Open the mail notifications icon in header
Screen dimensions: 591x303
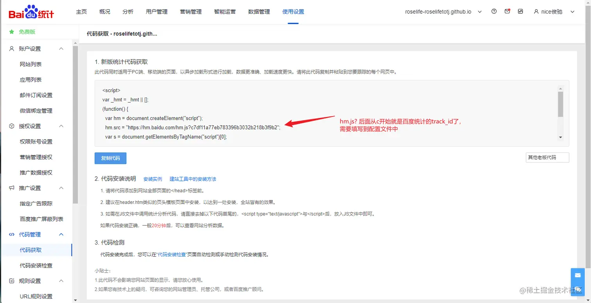click(507, 12)
